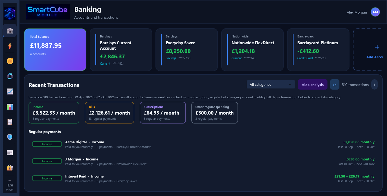Click the ****4821 account number
This screenshot has height=196, width=387.
117,64
